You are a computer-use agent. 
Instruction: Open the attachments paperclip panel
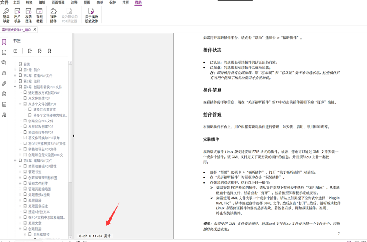(x=4, y=83)
